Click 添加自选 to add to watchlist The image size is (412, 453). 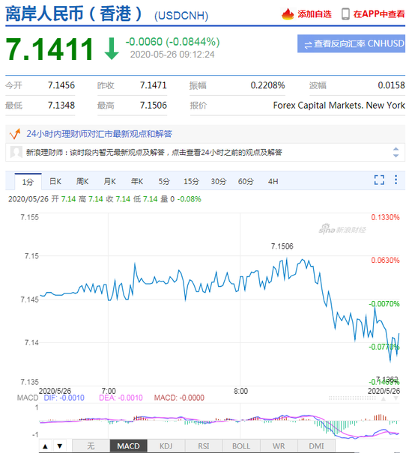(x=315, y=14)
